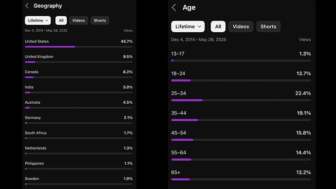The width and height of the screenshot is (336, 189).
Task: Open the United States views row
Action: point(78,43)
